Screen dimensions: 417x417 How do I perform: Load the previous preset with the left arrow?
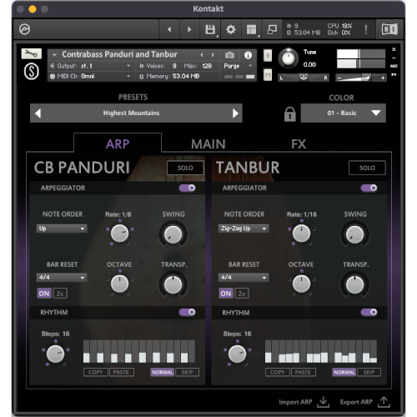pos(38,113)
